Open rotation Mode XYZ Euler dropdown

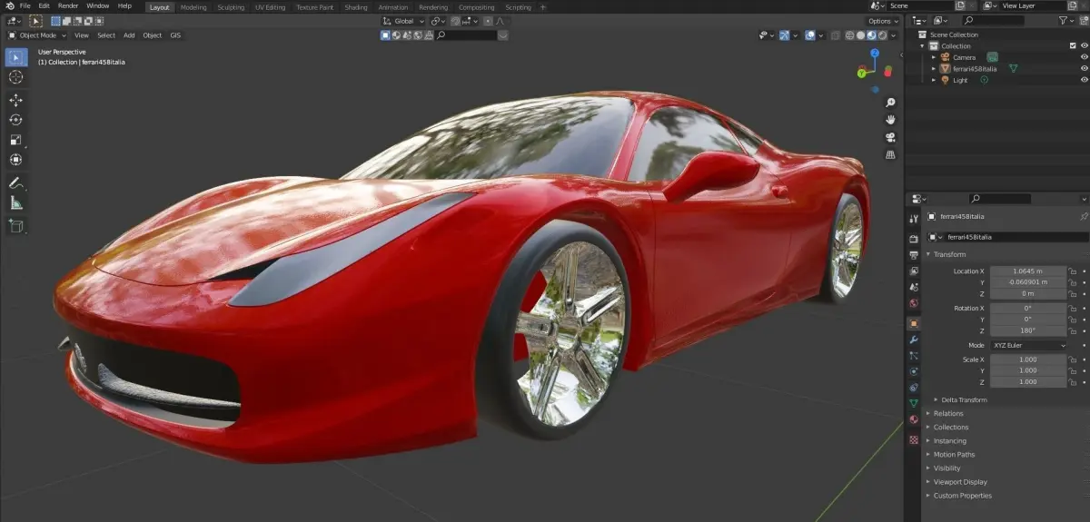coord(1027,345)
